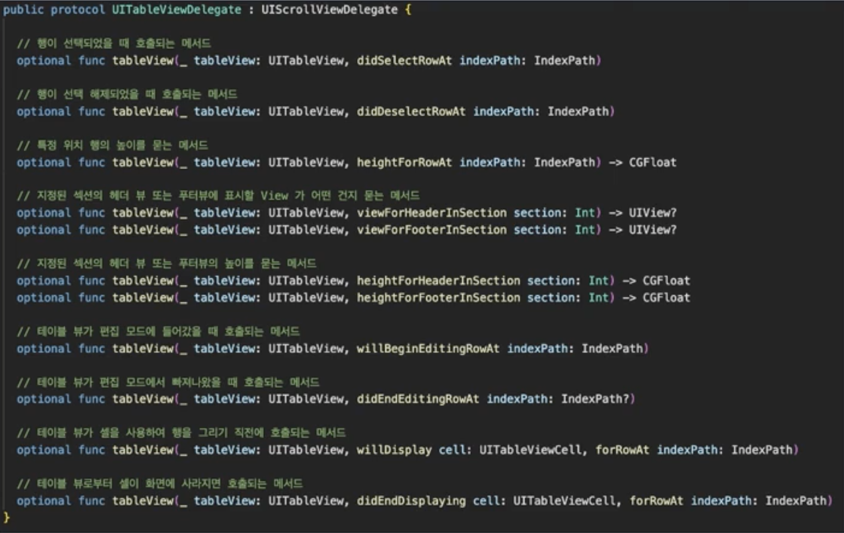
Task: Click heightForHeaderInSection parameter label
Action: point(438,281)
